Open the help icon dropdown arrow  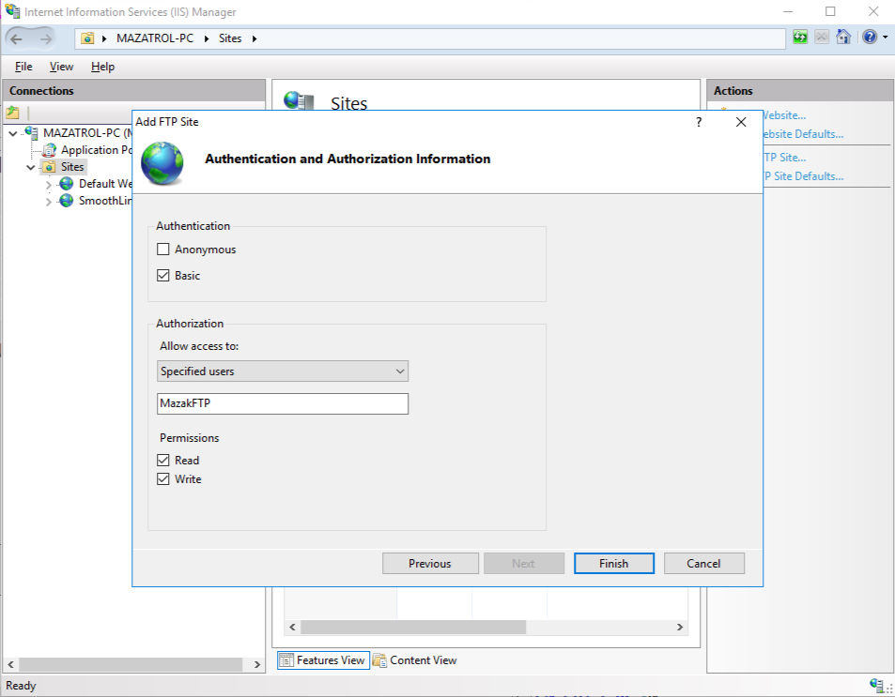coord(886,38)
